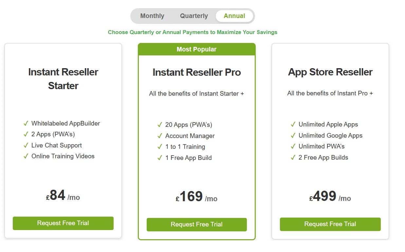Click the checkmark beside 1 to 1 Training
The image size is (405, 252).
tap(160, 146)
